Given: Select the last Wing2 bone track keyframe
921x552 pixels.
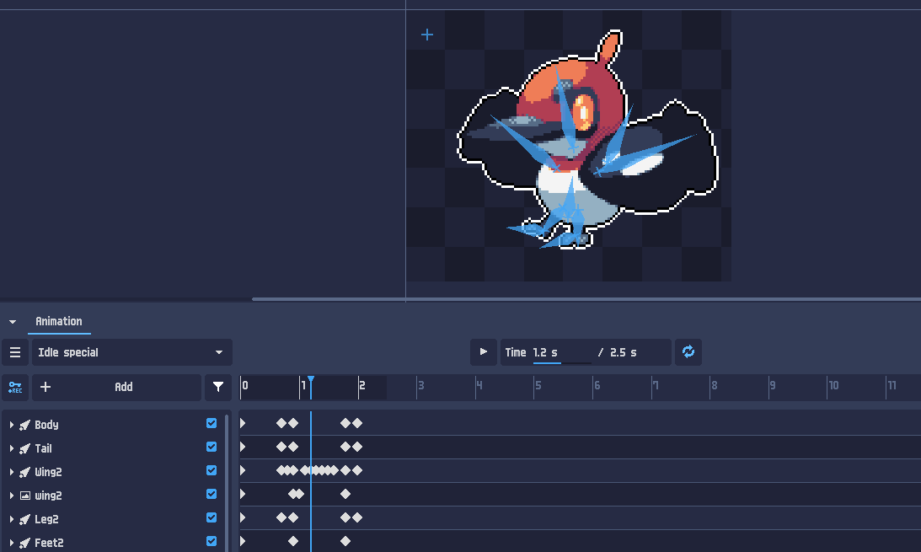Looking at the screenshot, I should click(357, 470).
